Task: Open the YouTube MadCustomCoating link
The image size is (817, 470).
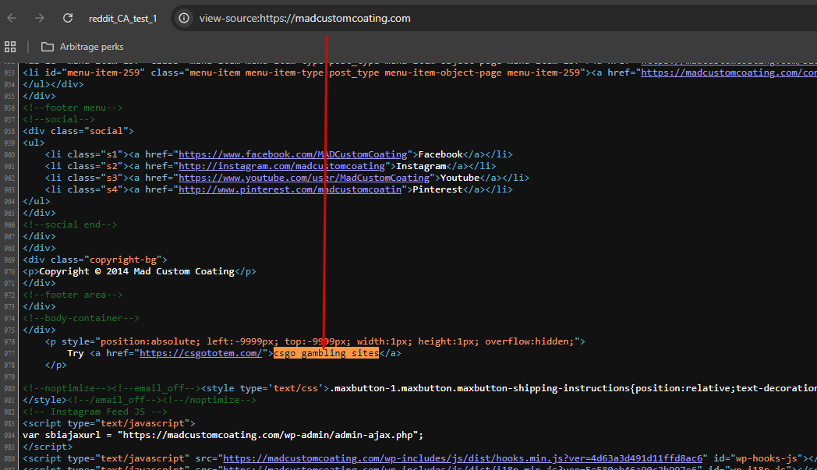Action: 304,178
